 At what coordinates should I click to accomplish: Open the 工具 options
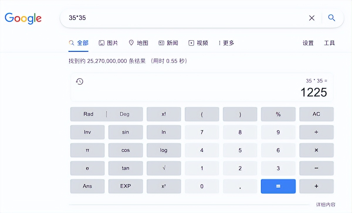330,43
